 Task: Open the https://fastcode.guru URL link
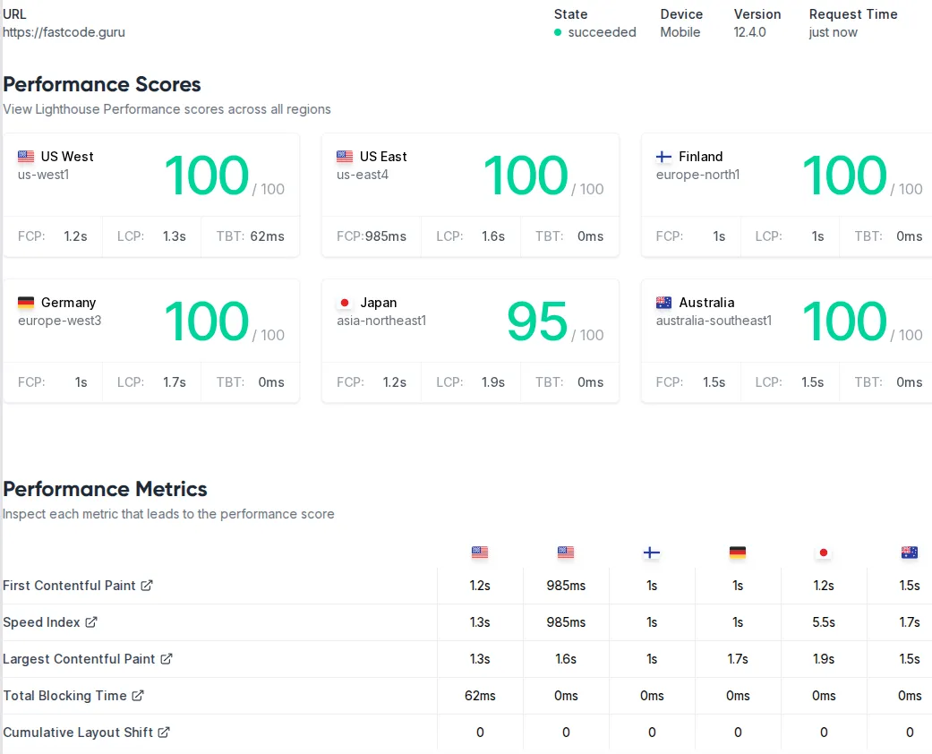[64, 32]
